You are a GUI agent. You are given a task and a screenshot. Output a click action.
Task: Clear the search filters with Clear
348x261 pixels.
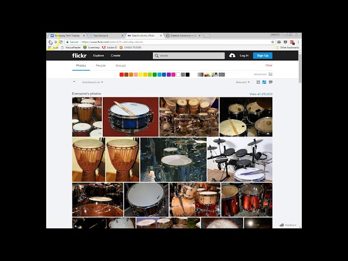point(269,65)
